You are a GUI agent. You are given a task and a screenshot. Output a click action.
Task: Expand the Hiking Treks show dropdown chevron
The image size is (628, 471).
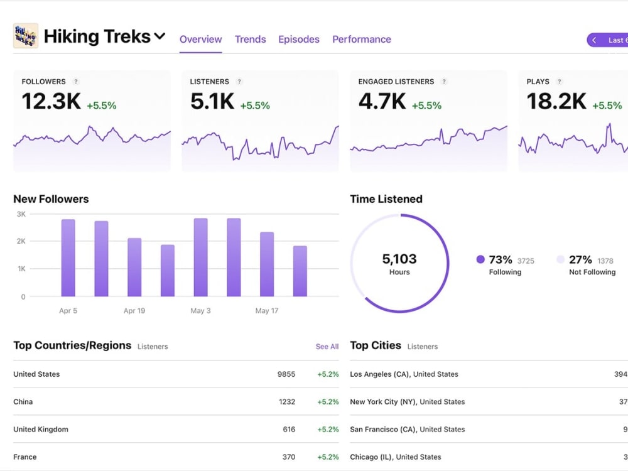[160, 36]
